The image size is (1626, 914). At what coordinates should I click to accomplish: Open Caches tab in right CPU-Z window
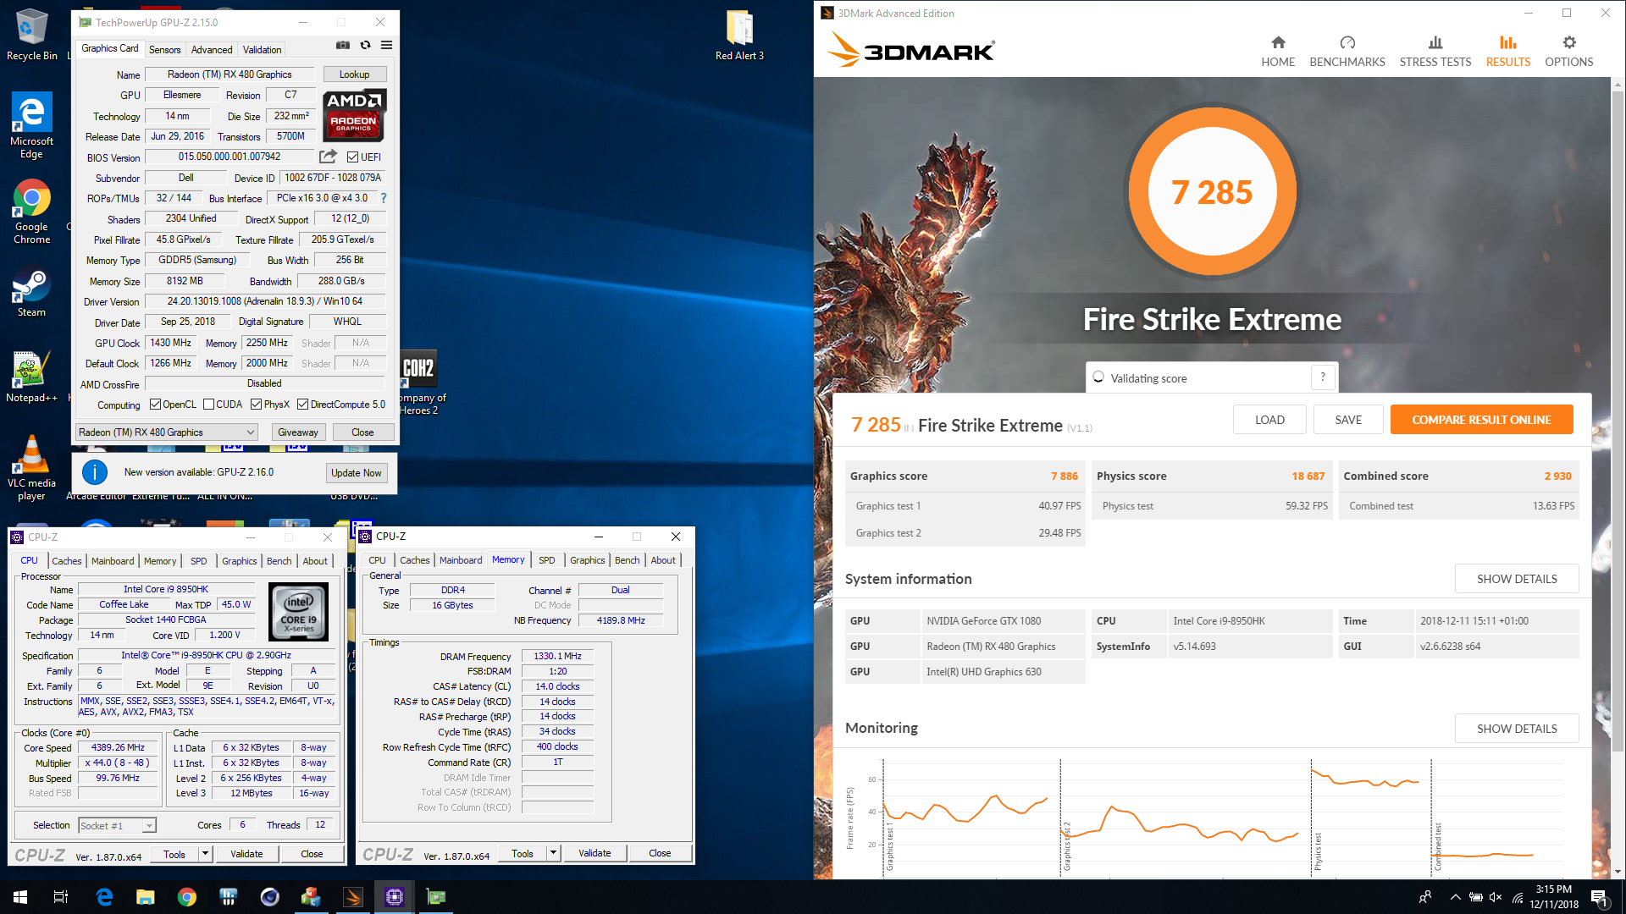pos(415,560)
